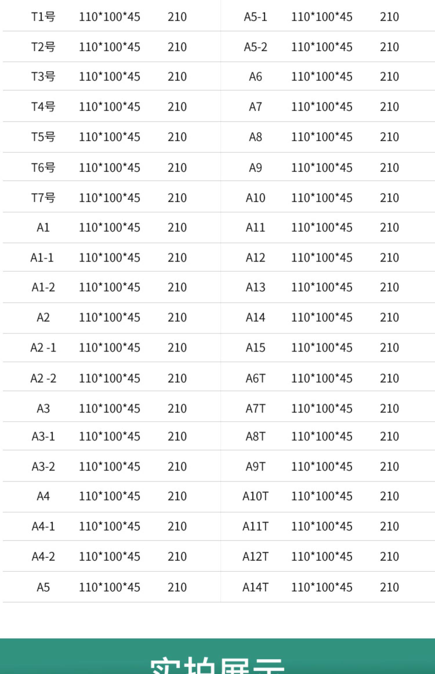This screenshot has height=674, width=435.
Task: Click the T1号 model label
Action: tap(43, 17)
